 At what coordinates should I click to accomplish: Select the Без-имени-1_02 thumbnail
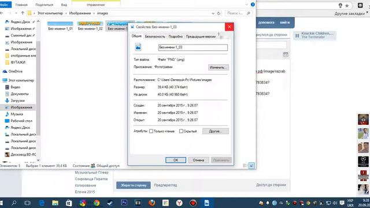(x=90, y=26)
